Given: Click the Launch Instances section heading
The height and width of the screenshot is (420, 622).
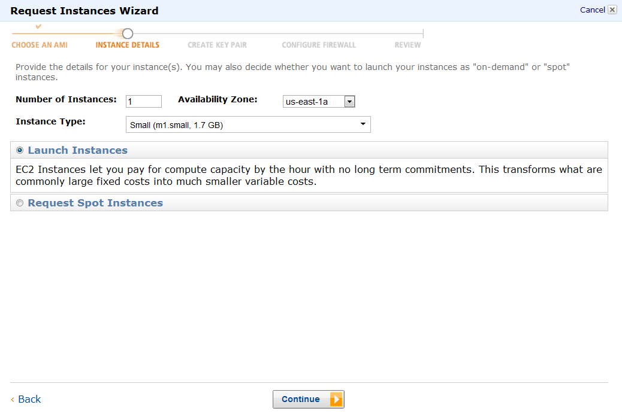Looking at the screenshot, I should 78,150.
